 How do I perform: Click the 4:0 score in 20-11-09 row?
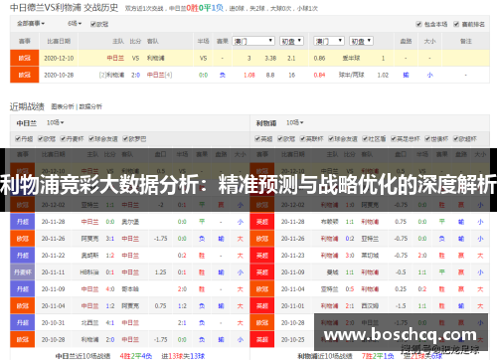tap(110, 289)
